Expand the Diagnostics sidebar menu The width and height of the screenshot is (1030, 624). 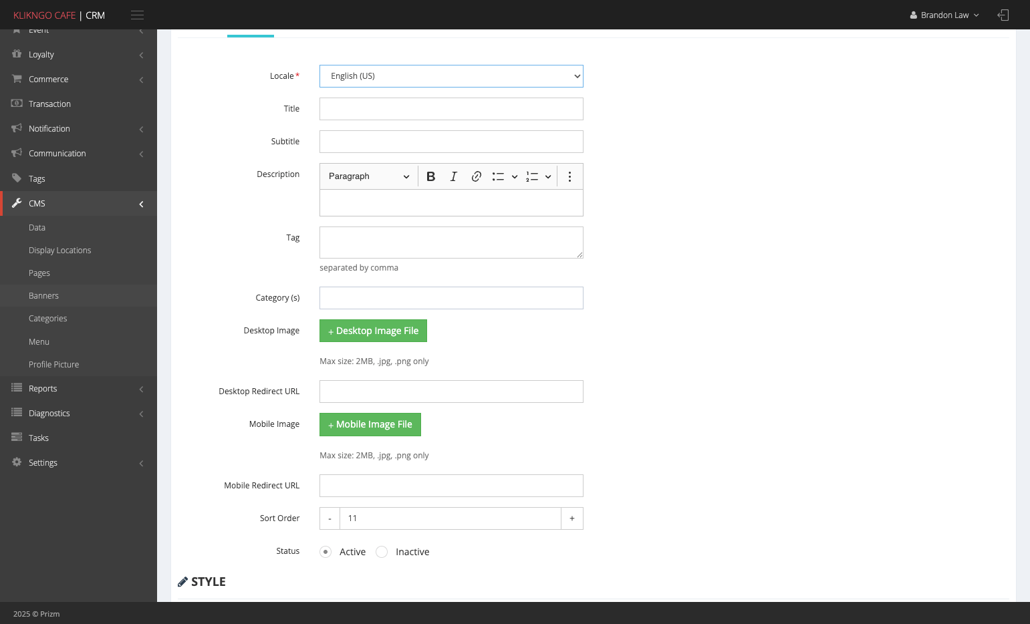(x=78, y=413)
